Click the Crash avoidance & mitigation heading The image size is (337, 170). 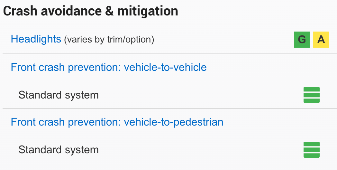pos(90,11)
